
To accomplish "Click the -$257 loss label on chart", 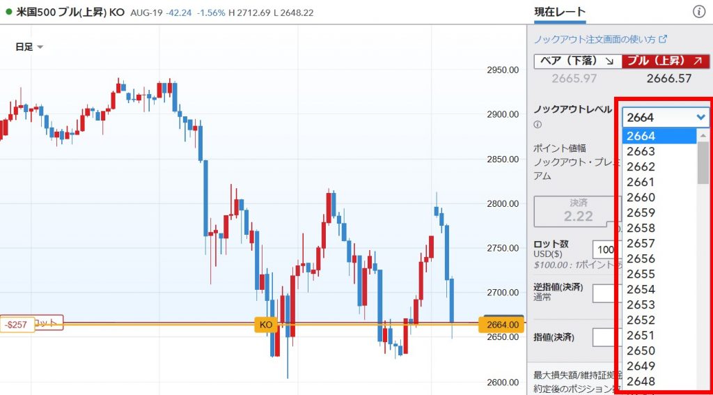I will (17, 325).
